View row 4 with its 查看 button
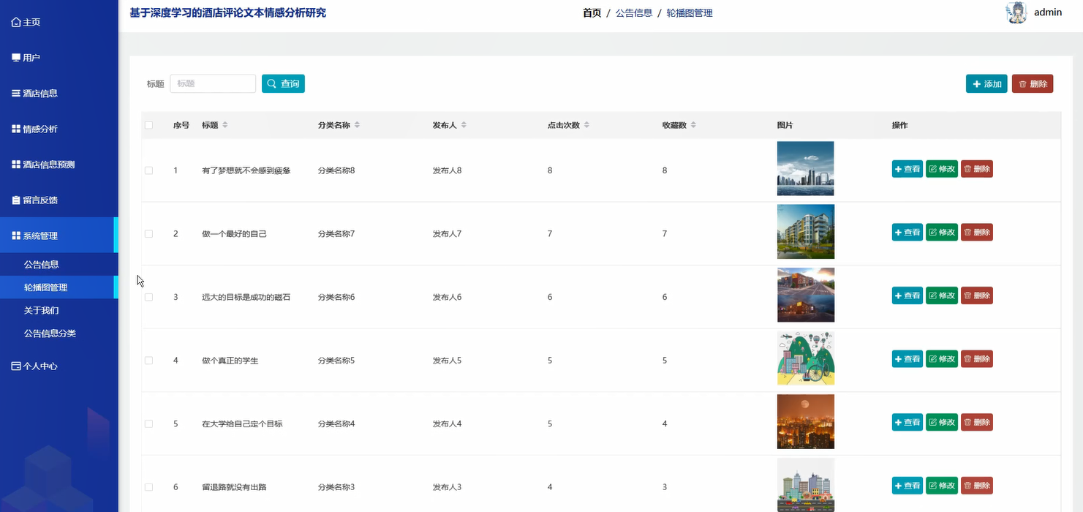 (x=907, y=358)
